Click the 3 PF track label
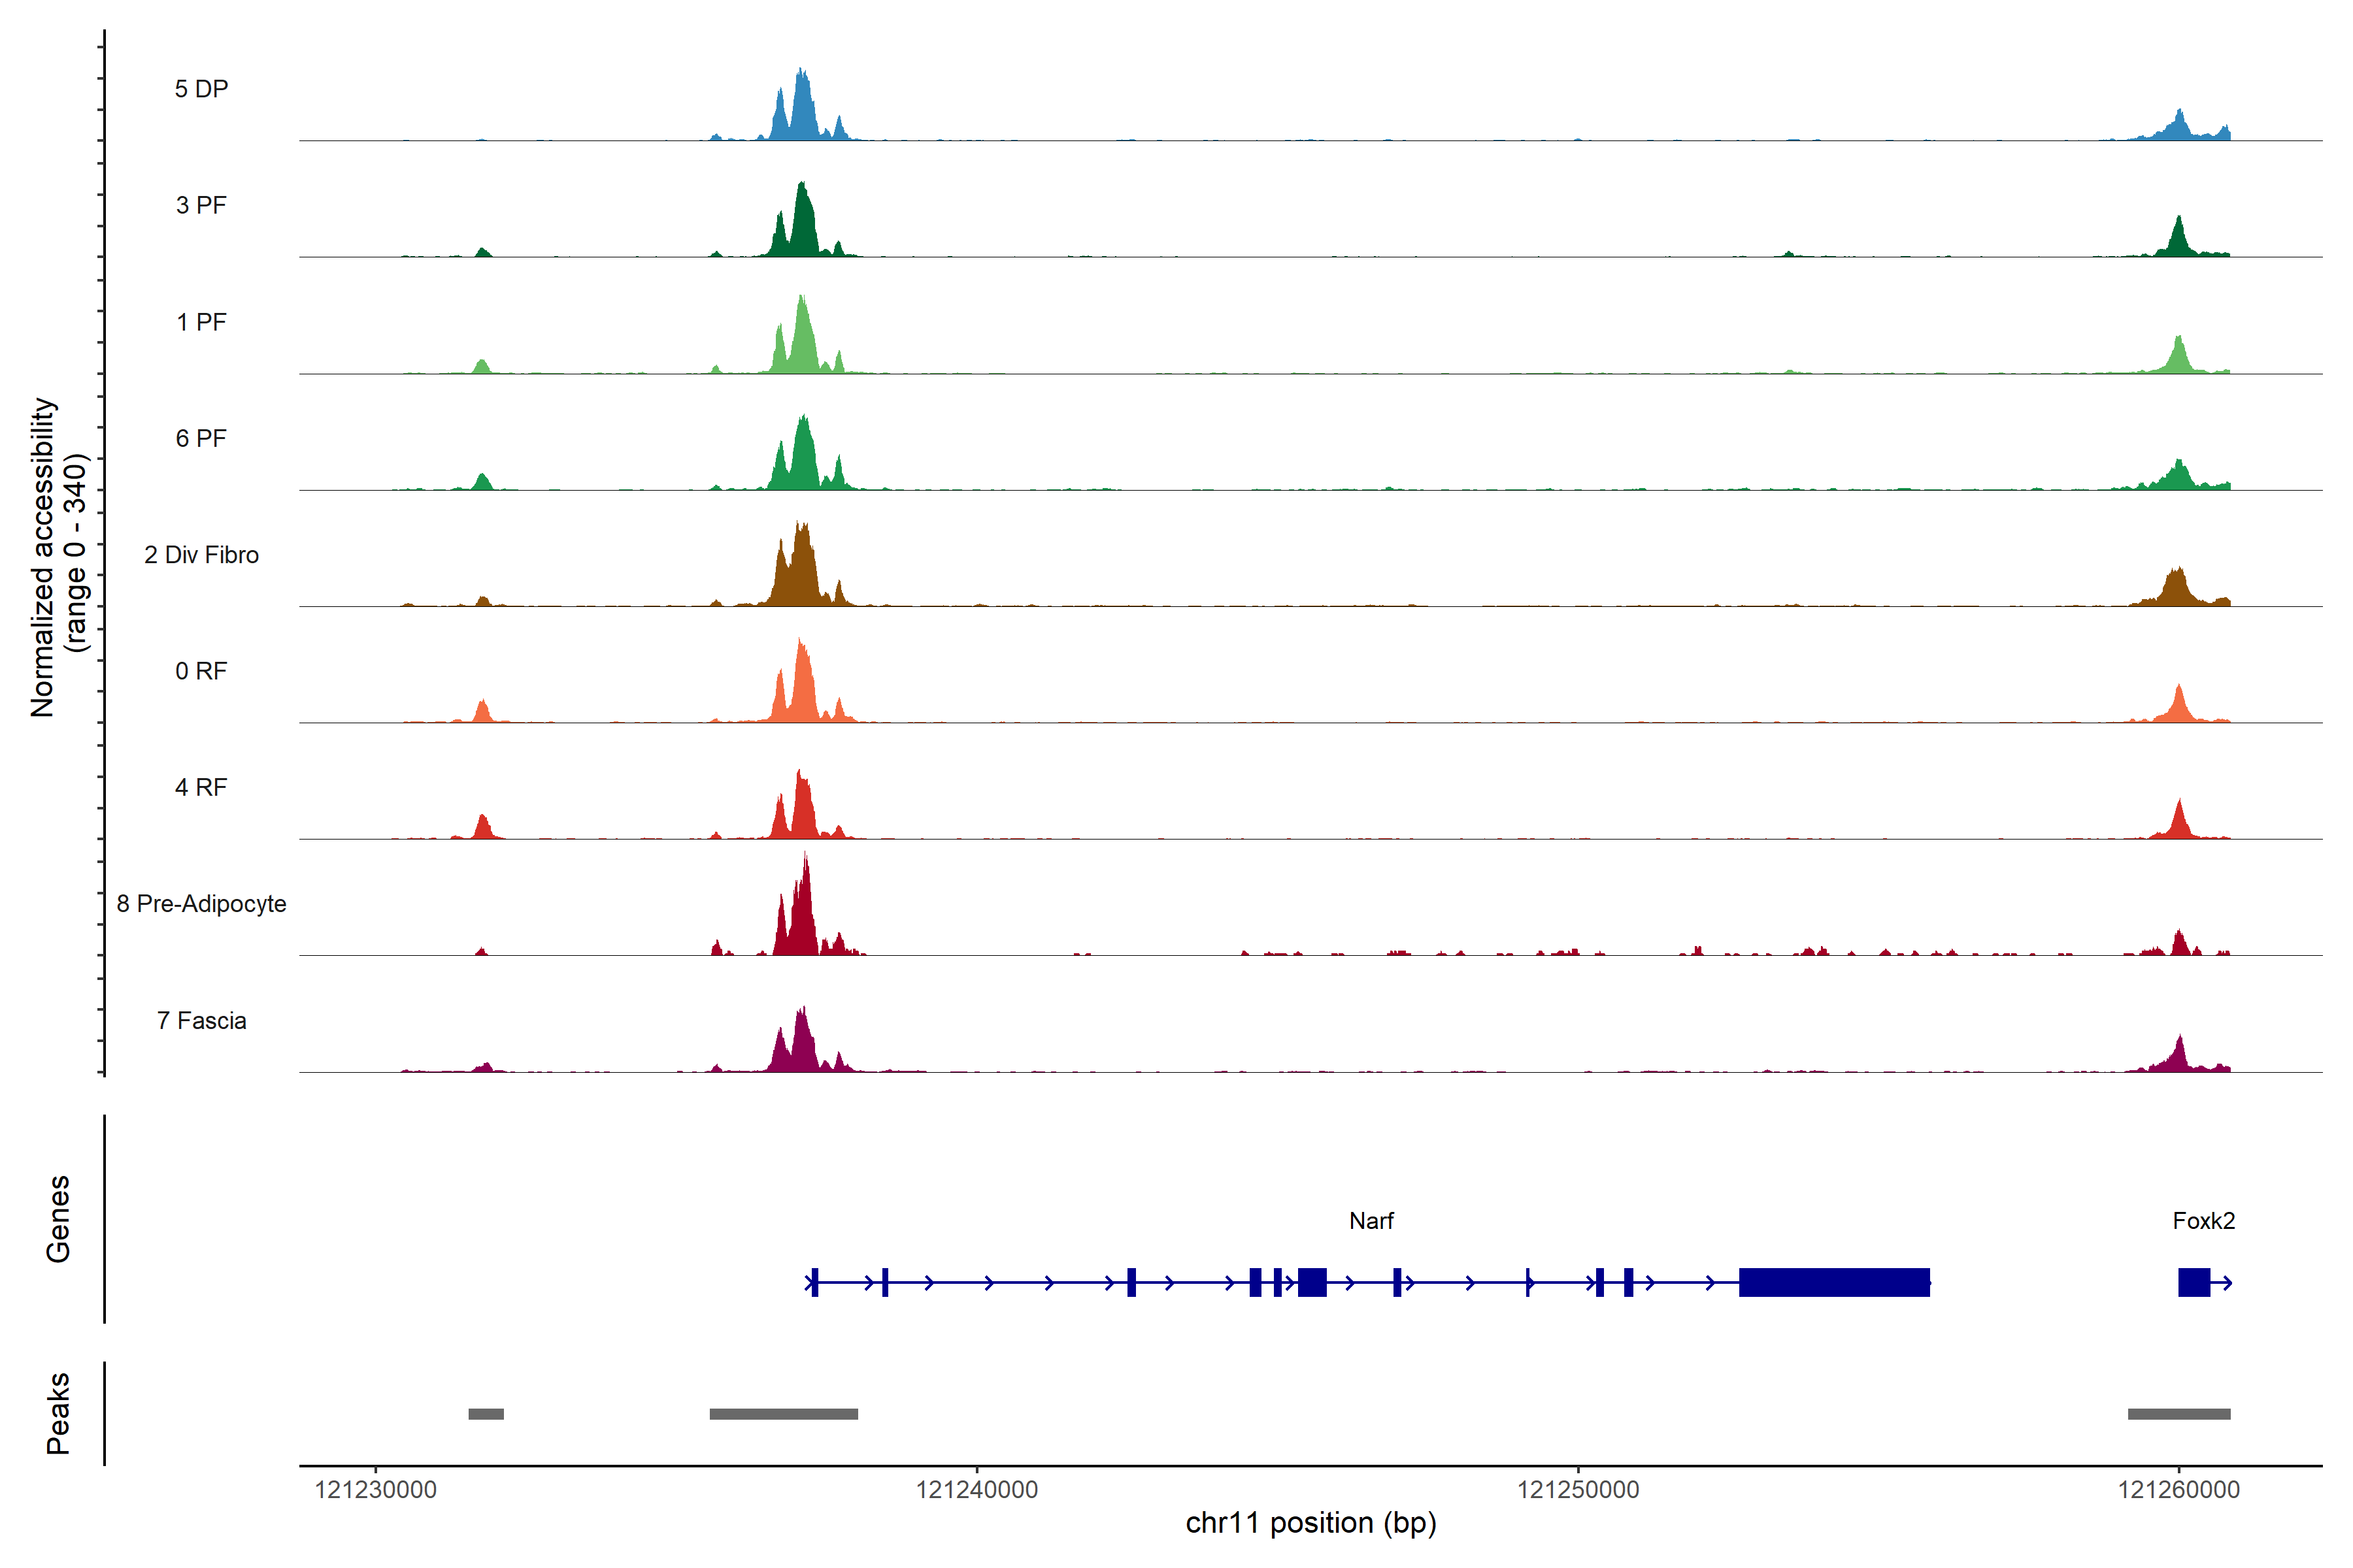The width and height of the screenshot is (2353, 1568). coord(201,205)
